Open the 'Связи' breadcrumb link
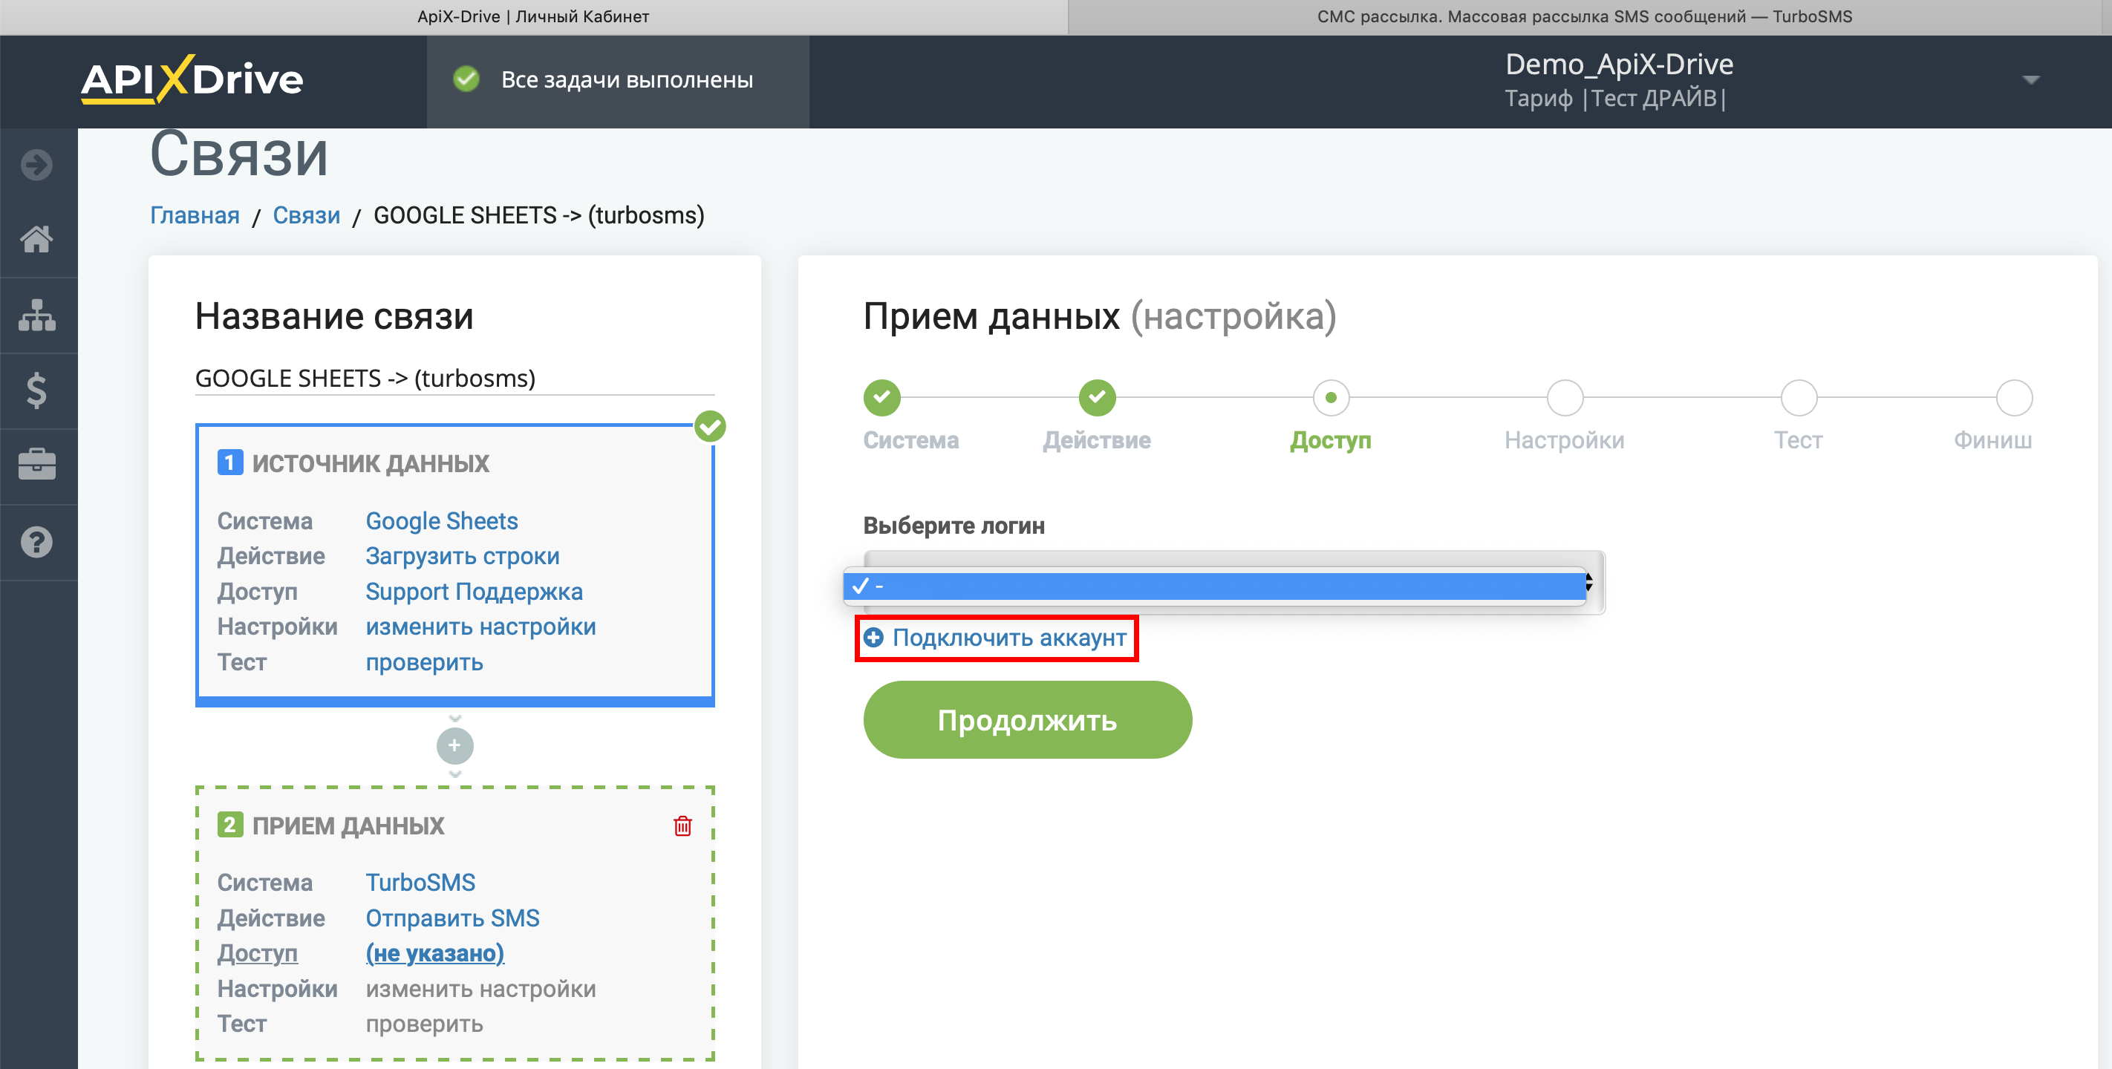Image resolution: width=2112 pixels, height=1069 pixels. coord(307,215)
